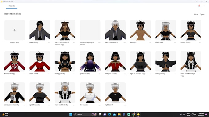Open the black cutie ponytail browns copy thumbnail

(x=65, y=30)
